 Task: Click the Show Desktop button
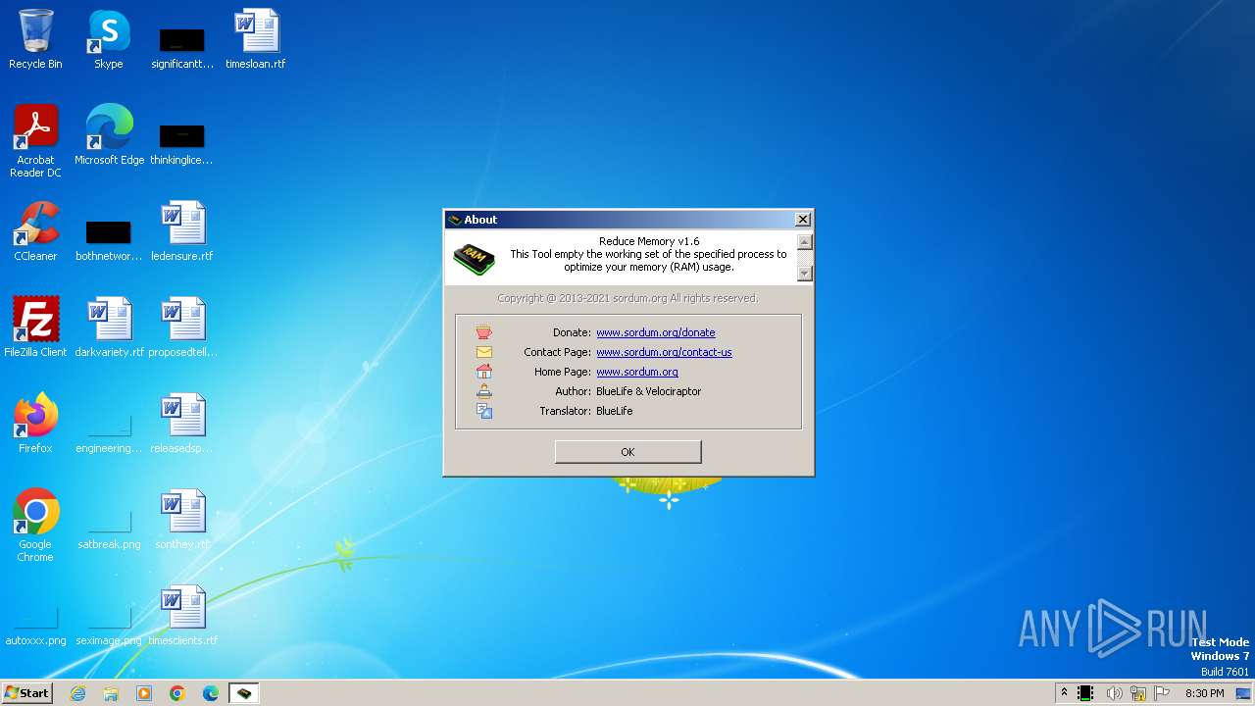point(1243,693)
